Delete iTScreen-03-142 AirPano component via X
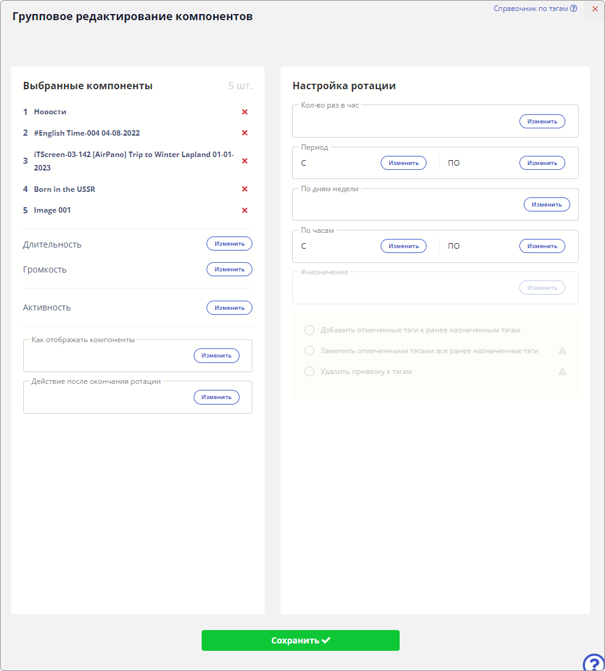This screenshot has height=671, width=605. pos(244,161)
